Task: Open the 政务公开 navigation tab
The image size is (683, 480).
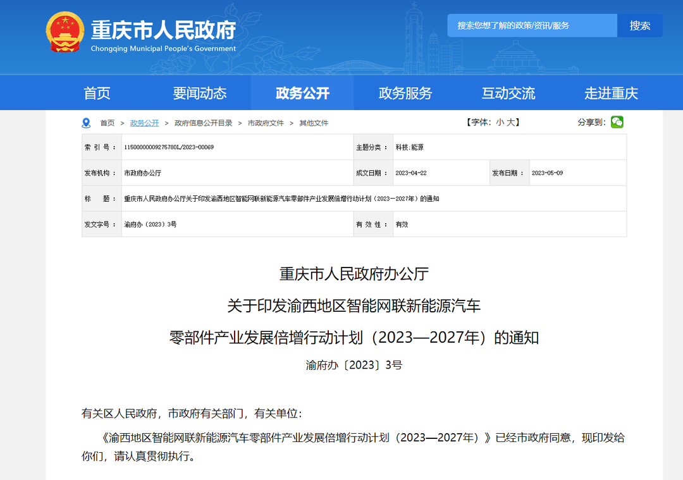Action: [x=302, y=93]
